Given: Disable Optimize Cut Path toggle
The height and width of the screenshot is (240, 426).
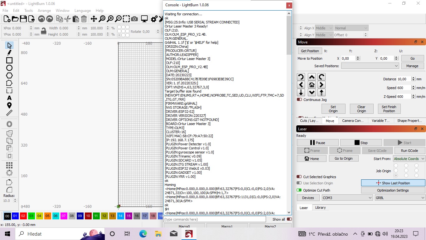Looking at the screenshot, I should click(x=299, y=190).
